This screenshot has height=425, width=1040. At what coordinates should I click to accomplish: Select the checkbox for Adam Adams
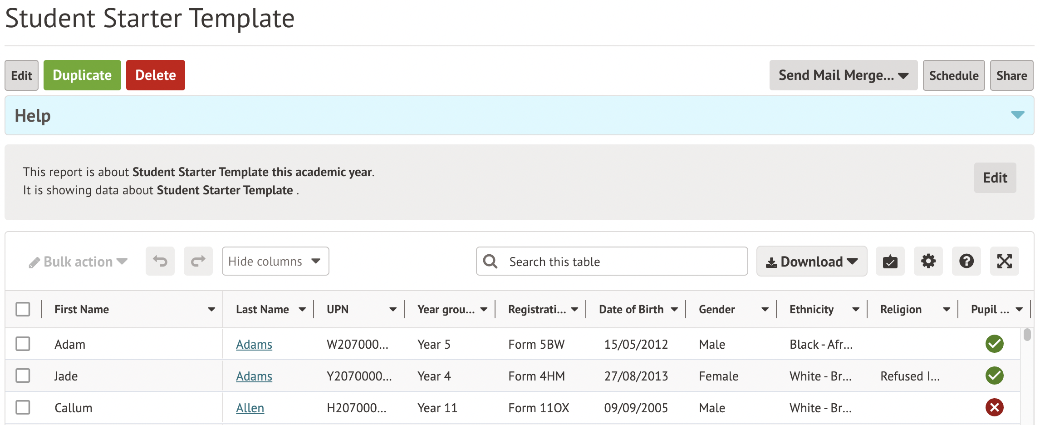23,344
